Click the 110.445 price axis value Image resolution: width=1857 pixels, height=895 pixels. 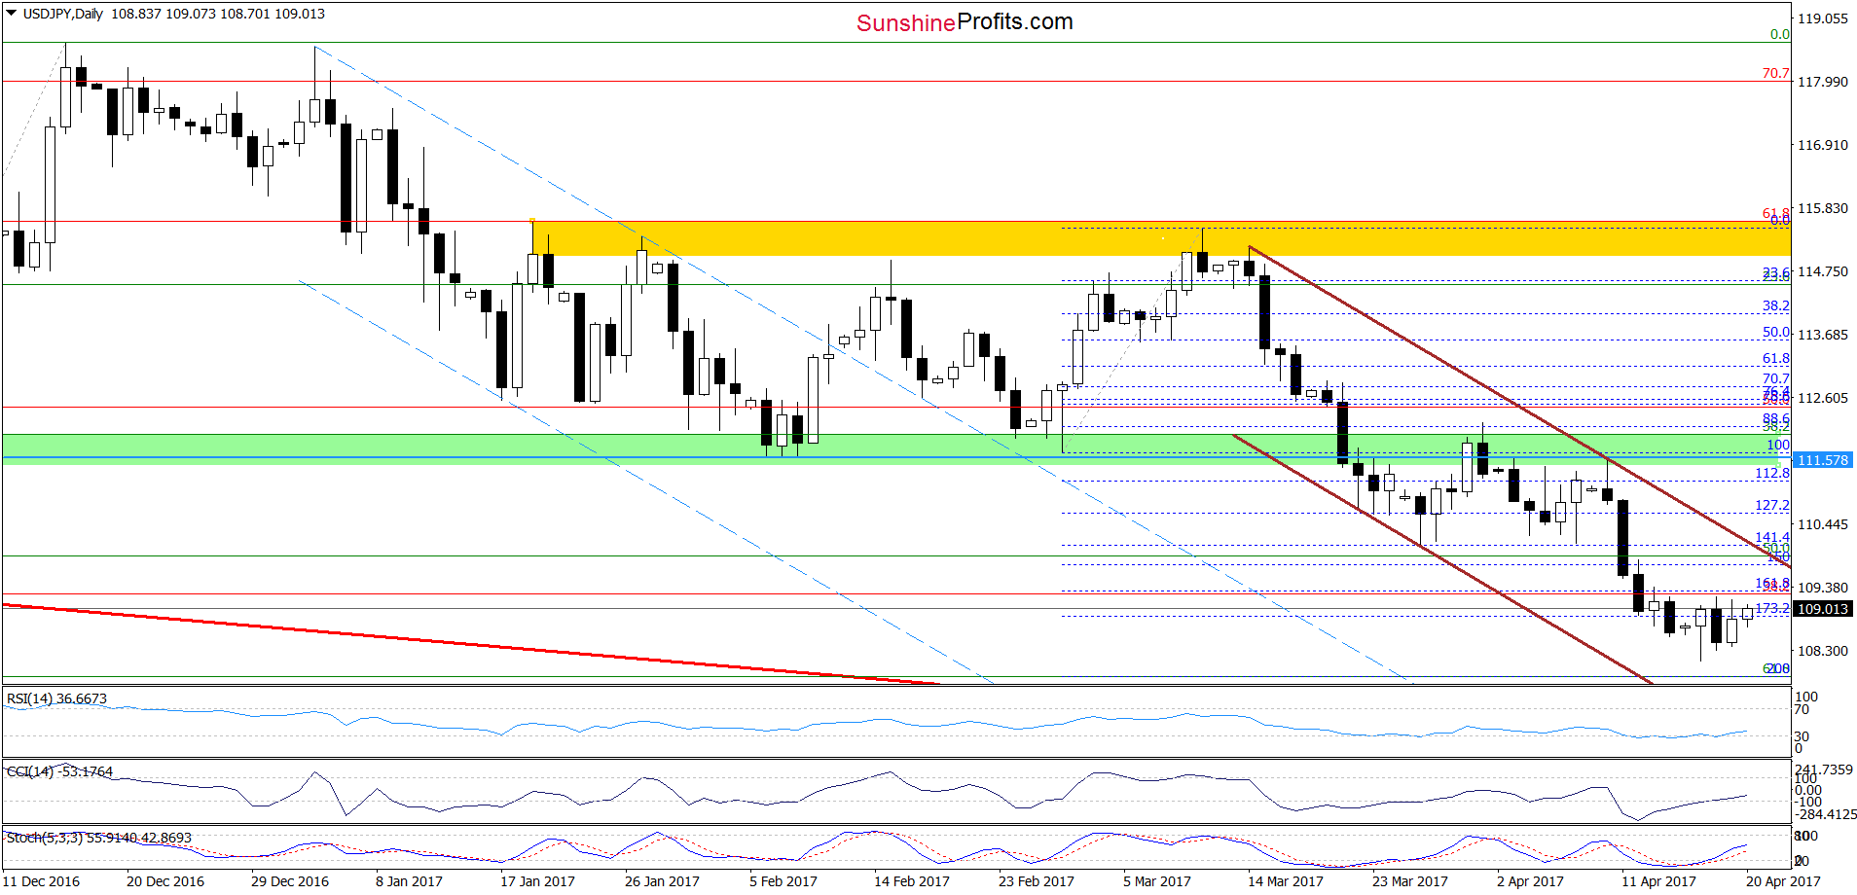(x=1823, y=524)
